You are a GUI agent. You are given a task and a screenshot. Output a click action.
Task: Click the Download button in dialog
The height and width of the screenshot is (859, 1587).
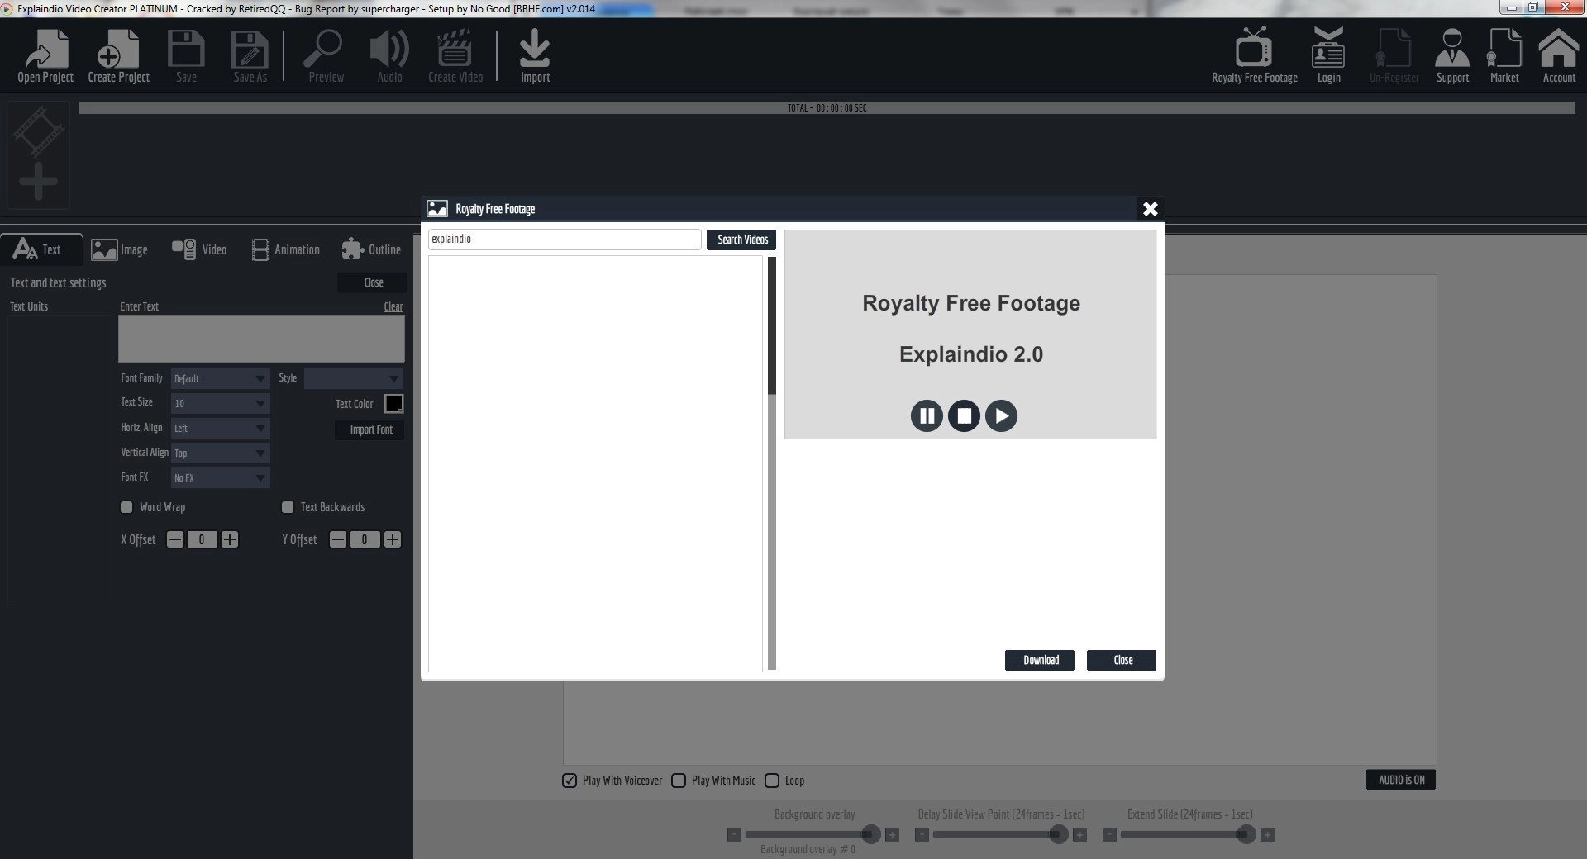(x=1040, y=660)
